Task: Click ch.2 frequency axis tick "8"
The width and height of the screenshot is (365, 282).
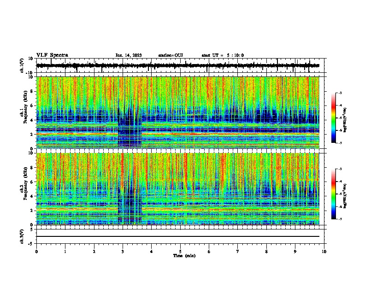Action: (32, 168)
